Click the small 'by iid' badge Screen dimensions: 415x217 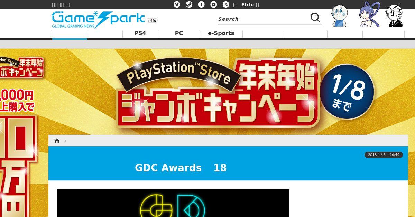pos(152,21)
